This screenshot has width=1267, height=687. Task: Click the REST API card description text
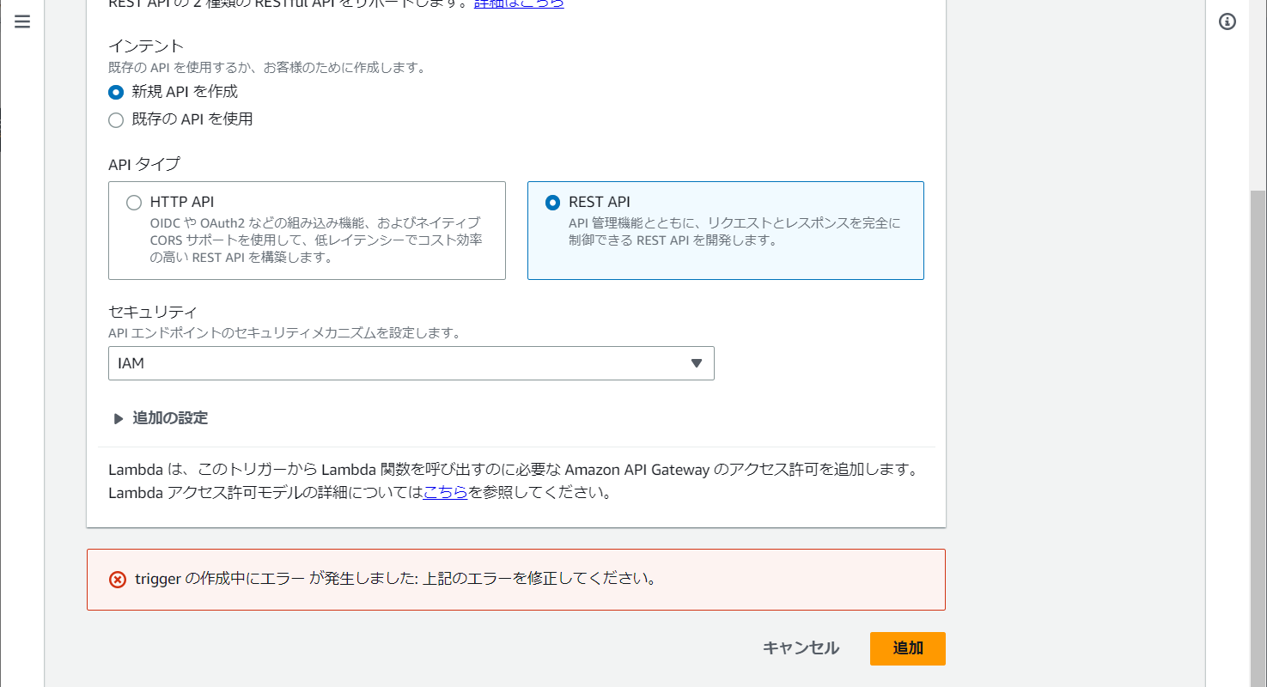(734, 232)
